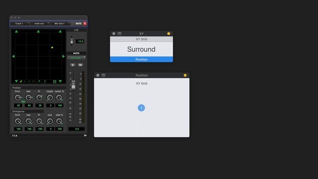
Task: Click the Position rear knob
Action: click(29, 98)
